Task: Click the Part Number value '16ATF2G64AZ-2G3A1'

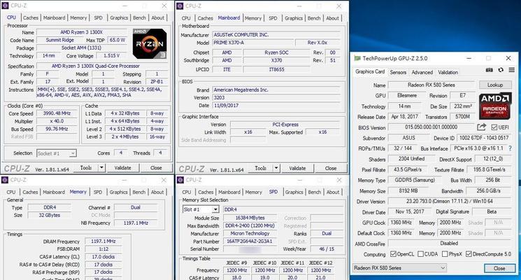Action: tap(250, 241)
